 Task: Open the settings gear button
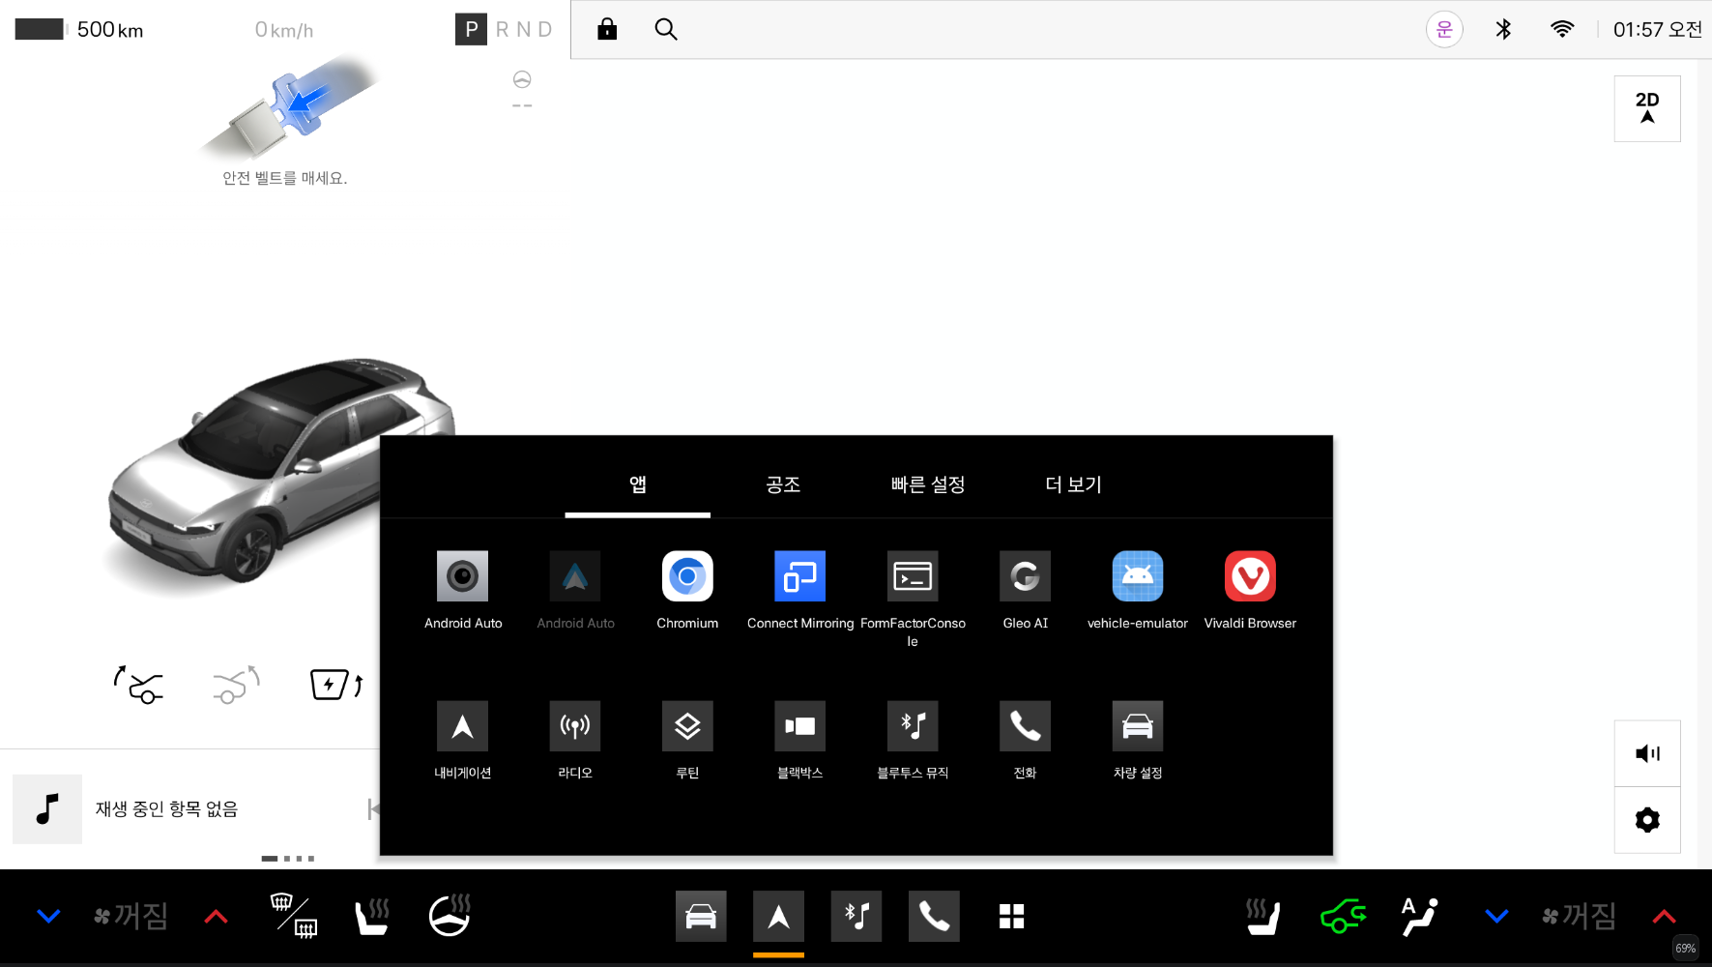(1647, 820)
